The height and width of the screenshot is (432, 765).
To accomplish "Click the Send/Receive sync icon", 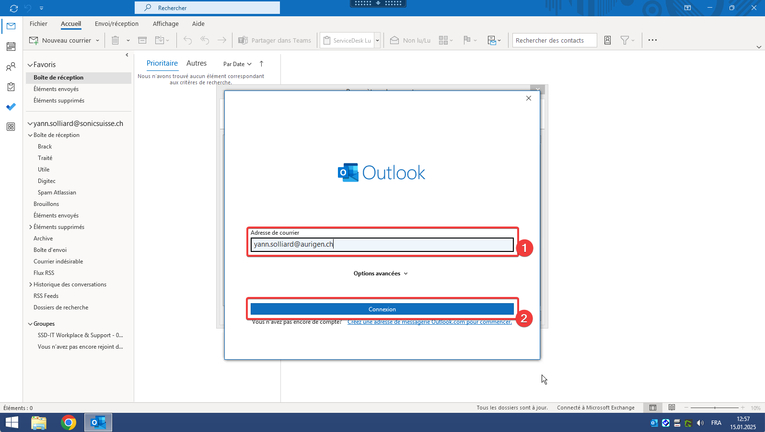I will (13, 8).
